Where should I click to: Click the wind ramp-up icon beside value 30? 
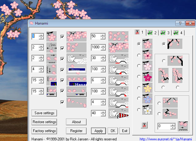coord(119,58)
